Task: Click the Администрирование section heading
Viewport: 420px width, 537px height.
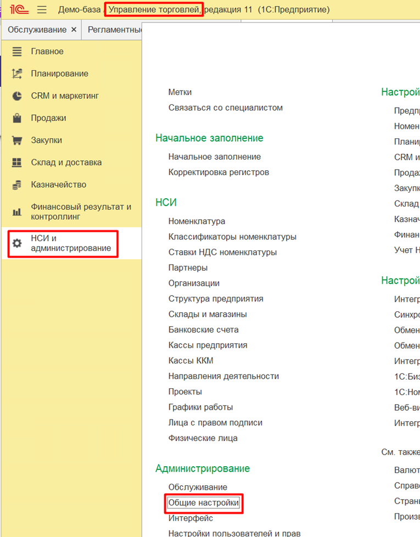Action: [x=203, y=468]
